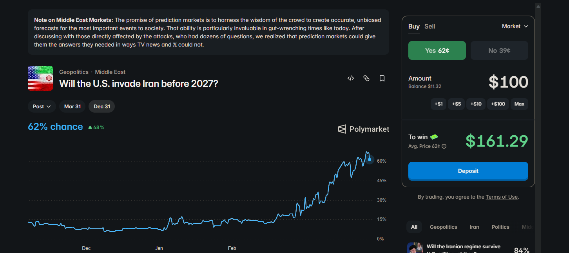
Task: Click the embed code icon
Action: (351, 78)
